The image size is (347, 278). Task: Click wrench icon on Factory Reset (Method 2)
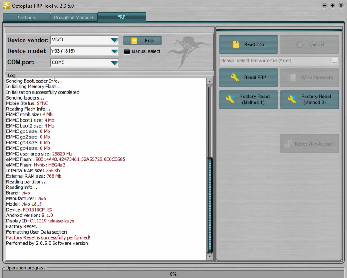tap(292, 100)
